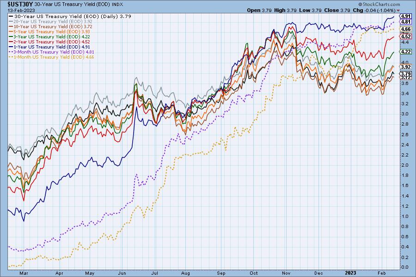Click the 4.66 last-value tag
The image size is (416, 277).
coord(406,29)
